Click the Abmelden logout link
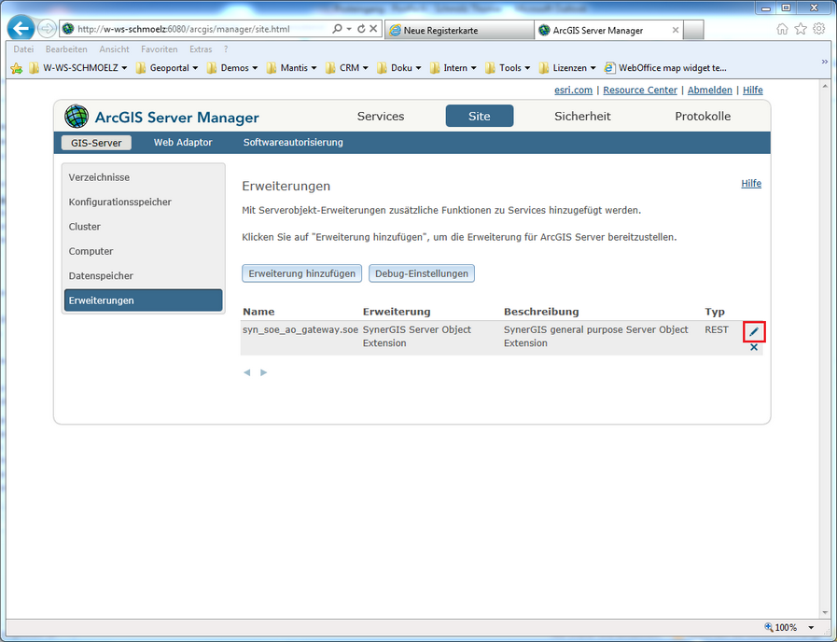Image resolution: width=837 pixels, height=642 pixels. (709, 91)
